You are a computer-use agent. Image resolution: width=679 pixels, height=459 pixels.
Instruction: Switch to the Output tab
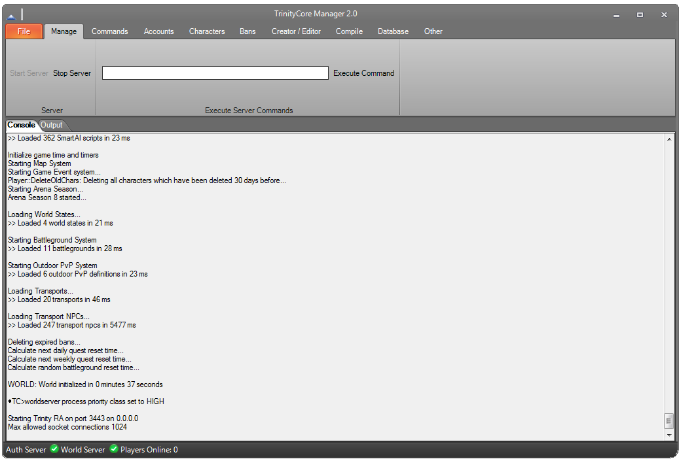click(52, 125)
